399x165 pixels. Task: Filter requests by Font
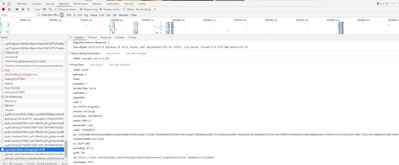pos(102,15)
